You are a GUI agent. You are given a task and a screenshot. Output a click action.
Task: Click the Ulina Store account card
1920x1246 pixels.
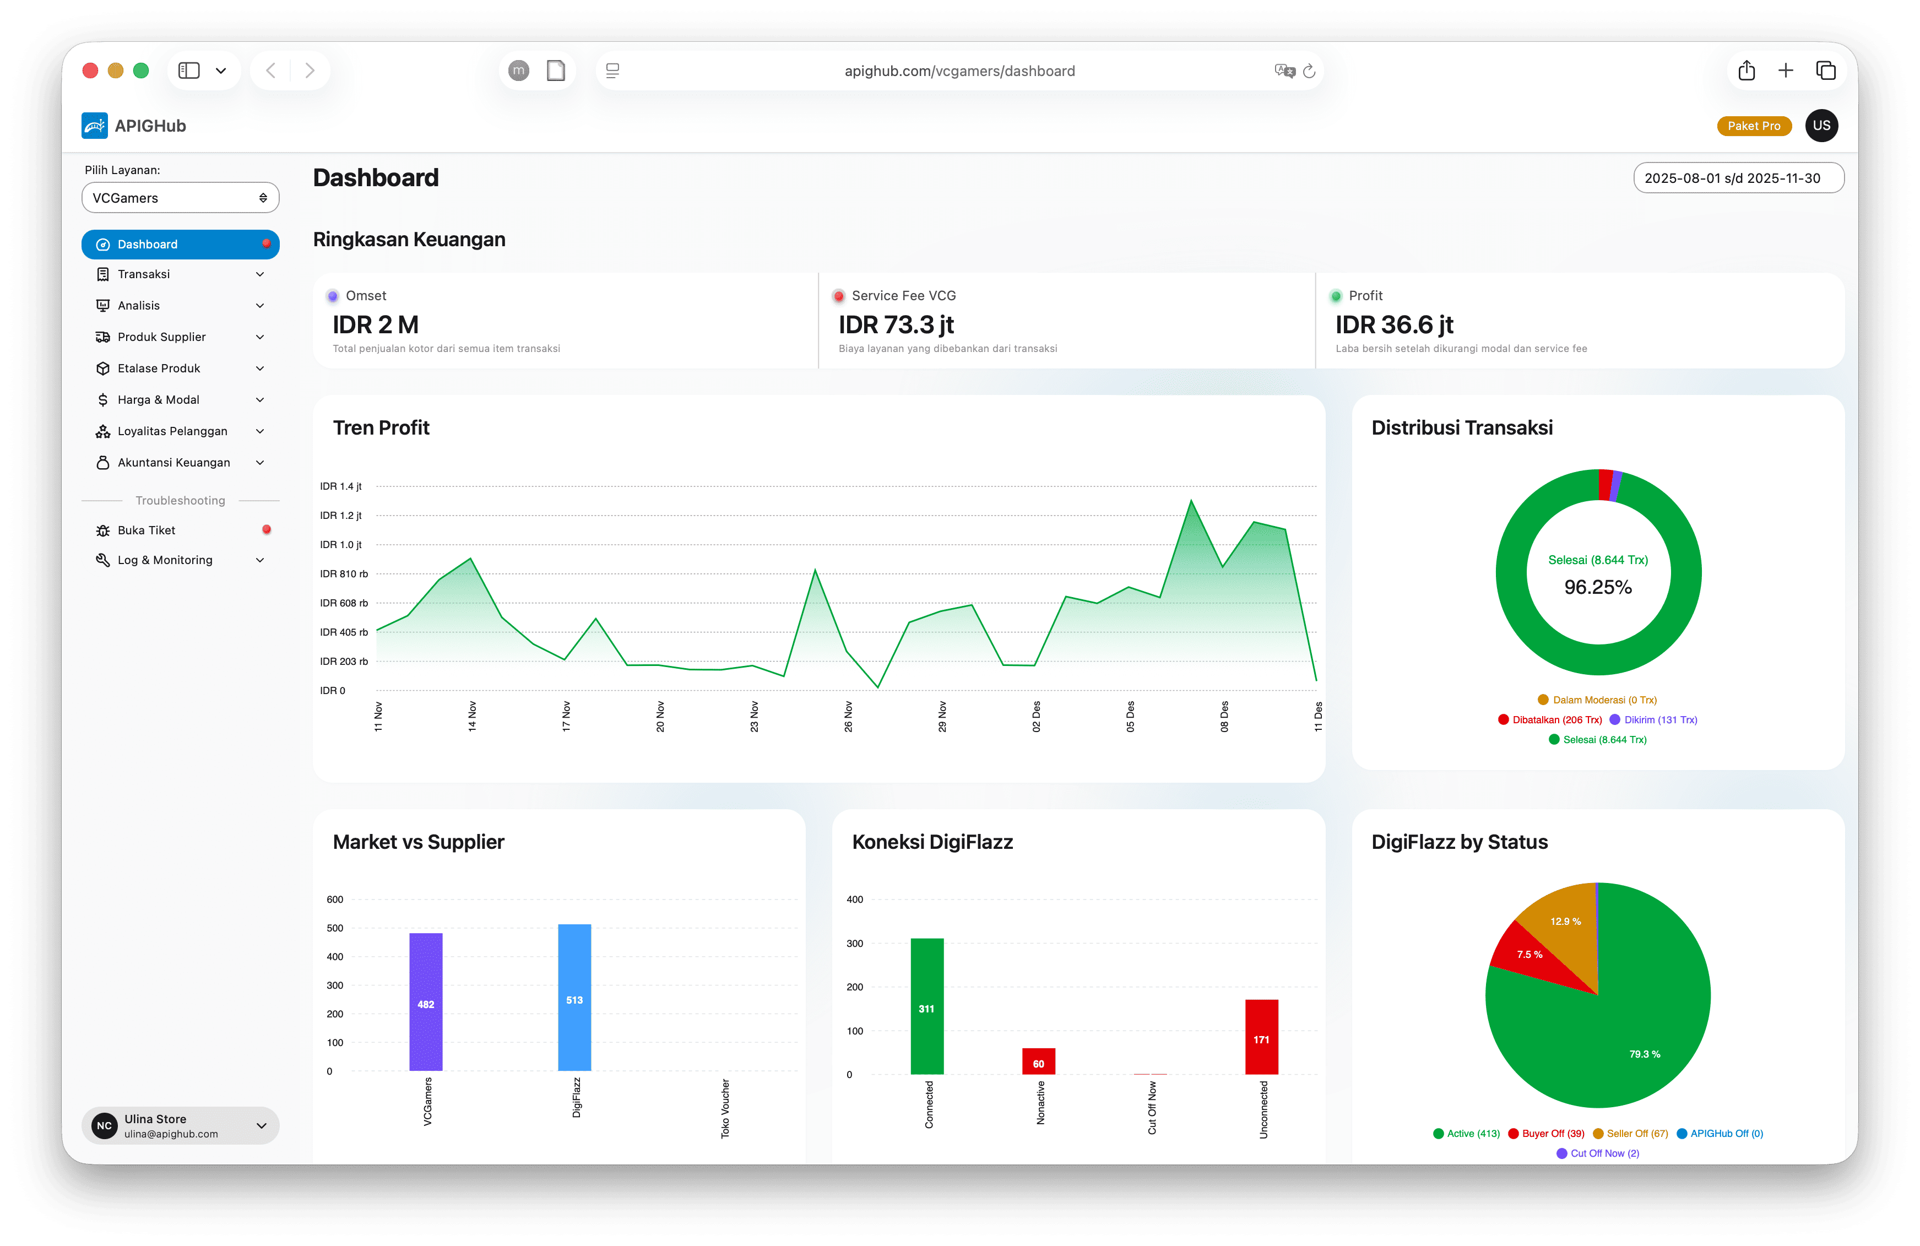tap(180, 1125)
